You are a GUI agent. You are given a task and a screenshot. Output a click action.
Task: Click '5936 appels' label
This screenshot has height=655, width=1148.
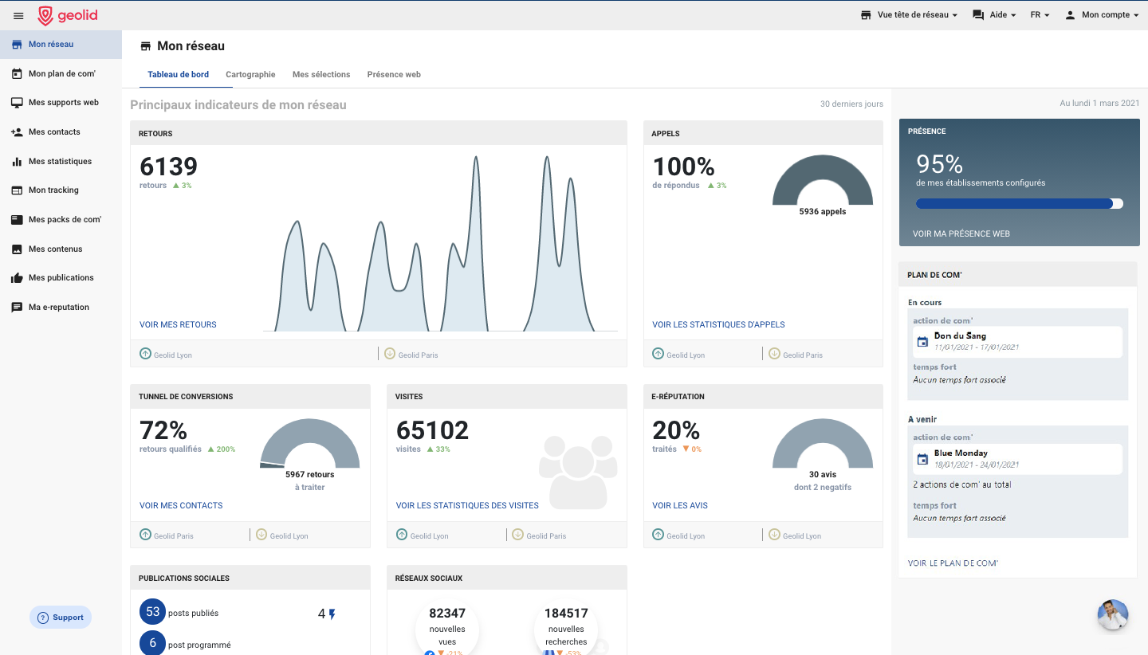823,212
